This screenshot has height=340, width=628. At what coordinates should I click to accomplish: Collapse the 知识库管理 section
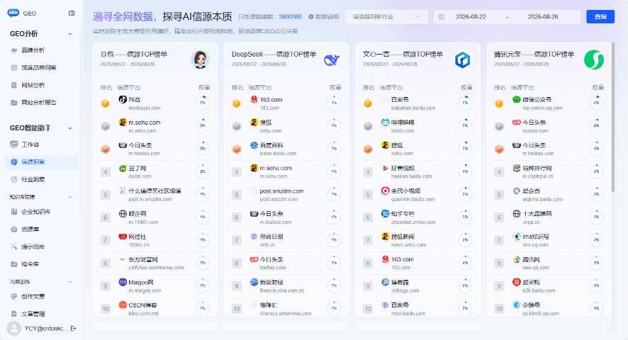(70, 197)
